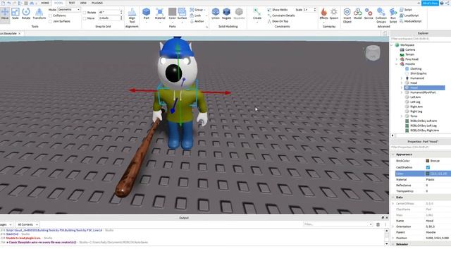Click the Spawn location icon

[334, 14]
